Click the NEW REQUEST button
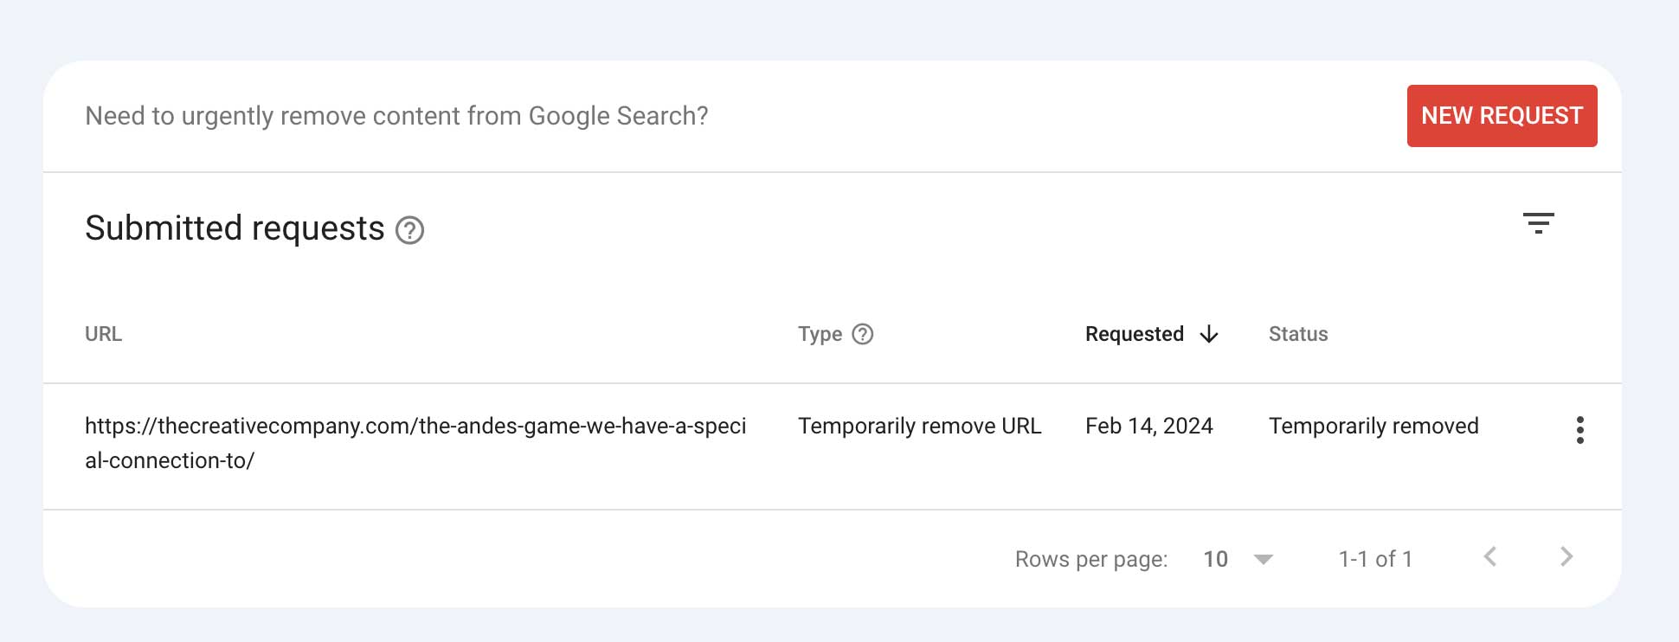Viewport: 1679px width, 642px height. coord(1502,116)
